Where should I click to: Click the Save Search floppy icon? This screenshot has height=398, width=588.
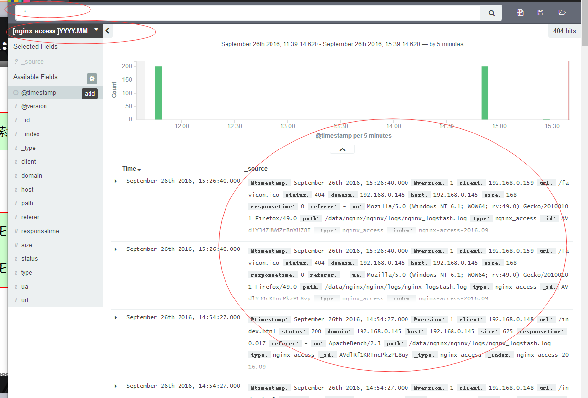[x=541, y=13]
